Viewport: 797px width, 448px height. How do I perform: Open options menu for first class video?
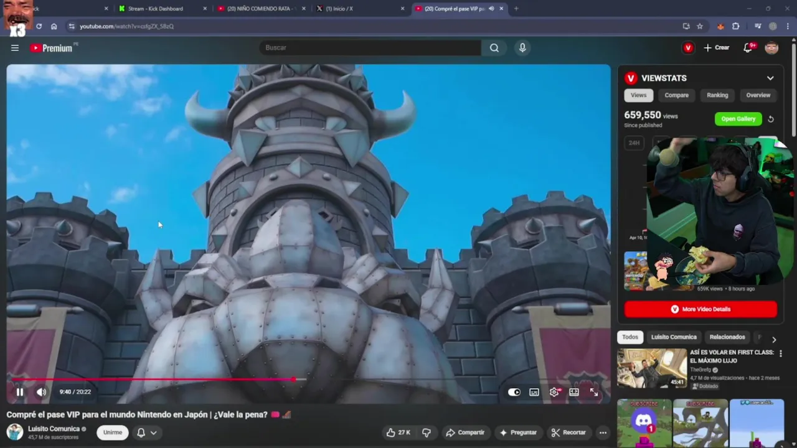tap(781, 353)
